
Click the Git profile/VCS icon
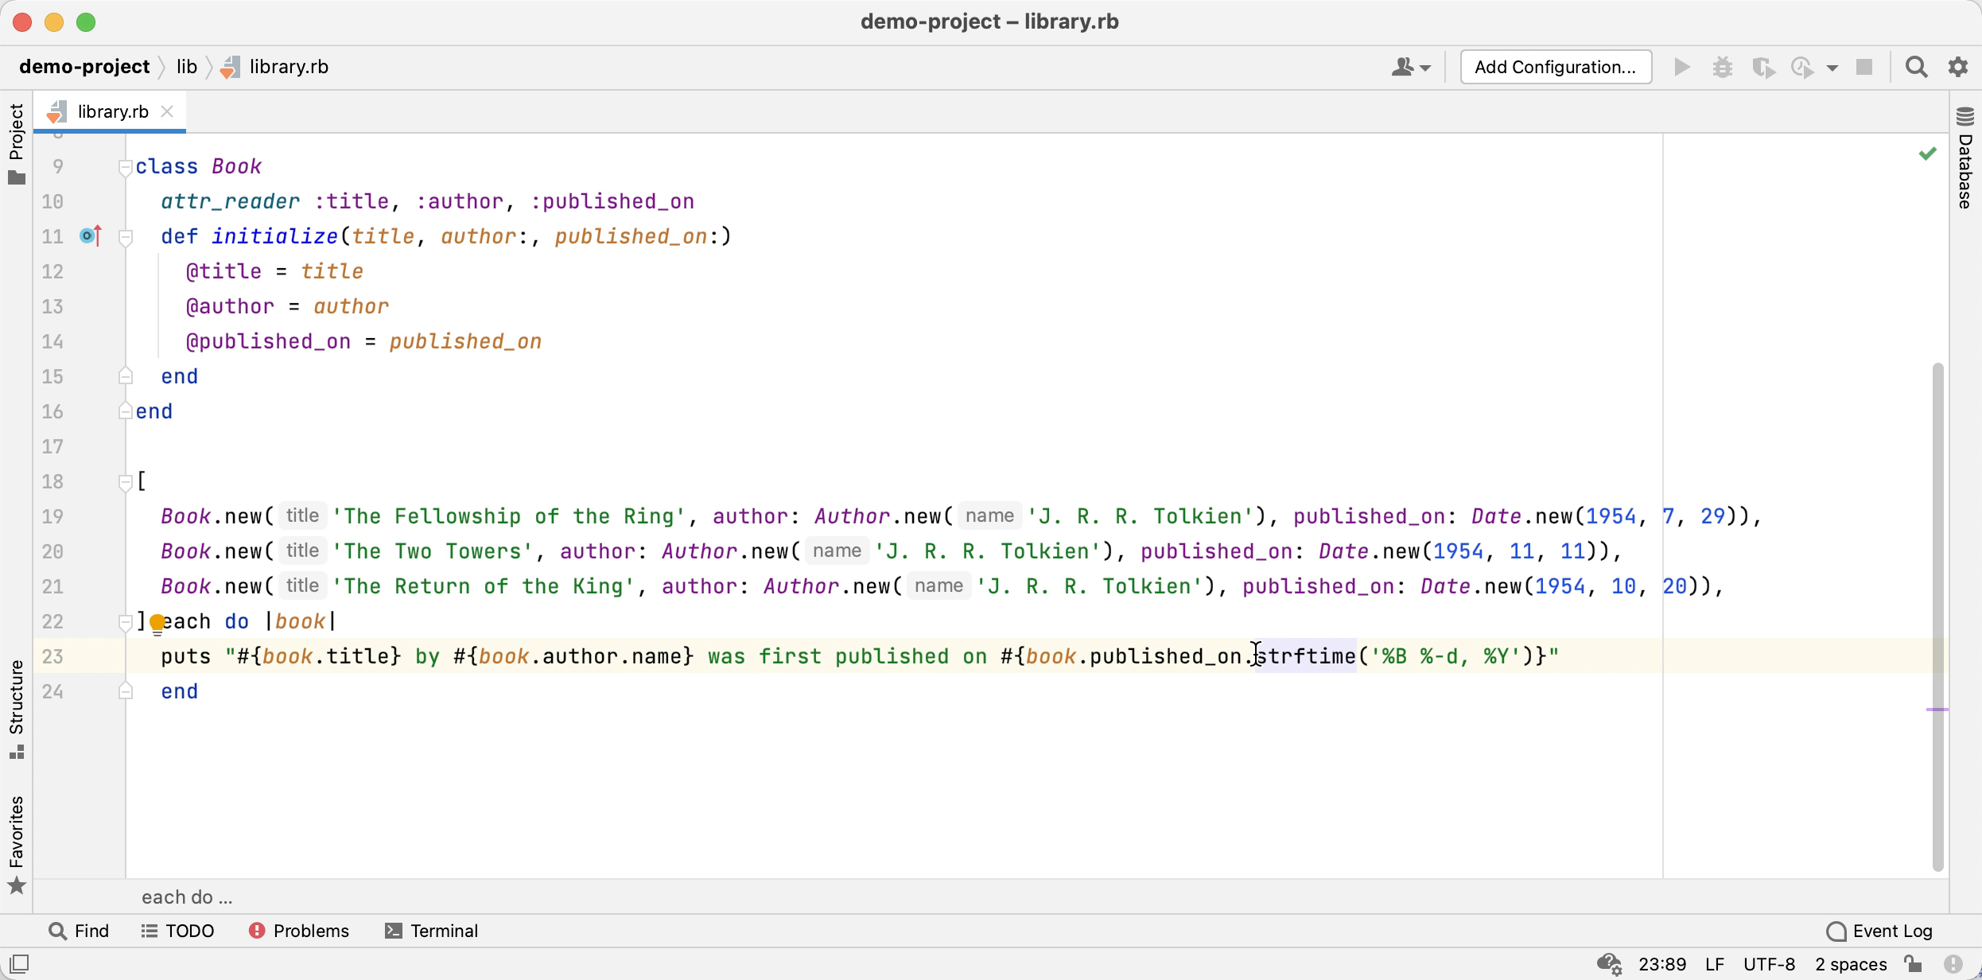(x=1407, y=66)
